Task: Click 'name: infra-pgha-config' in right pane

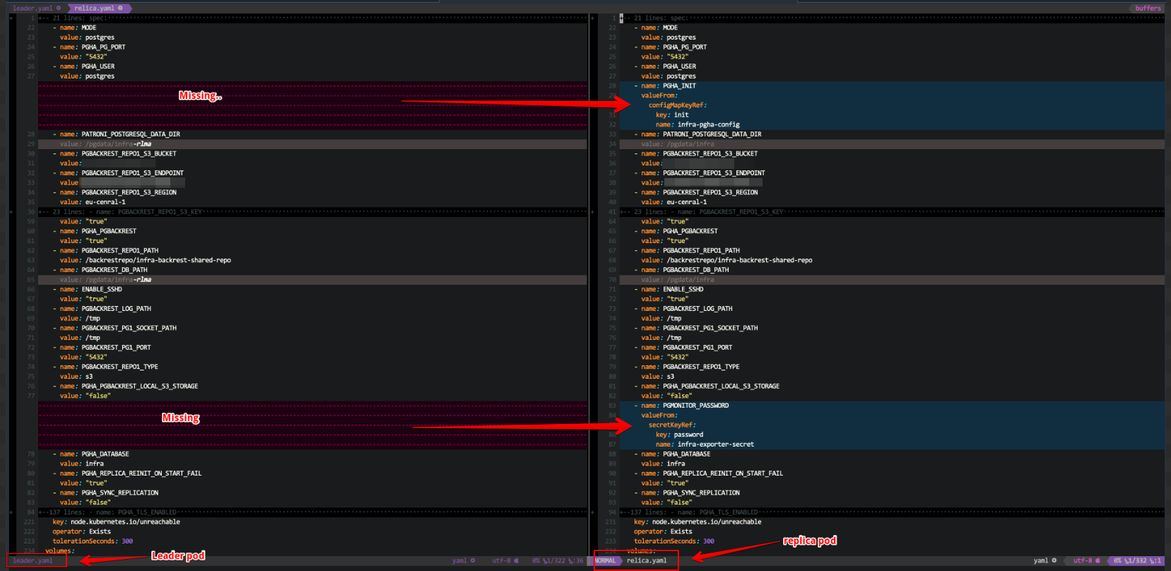Action: pyautogui.click(x=698, y=124)
